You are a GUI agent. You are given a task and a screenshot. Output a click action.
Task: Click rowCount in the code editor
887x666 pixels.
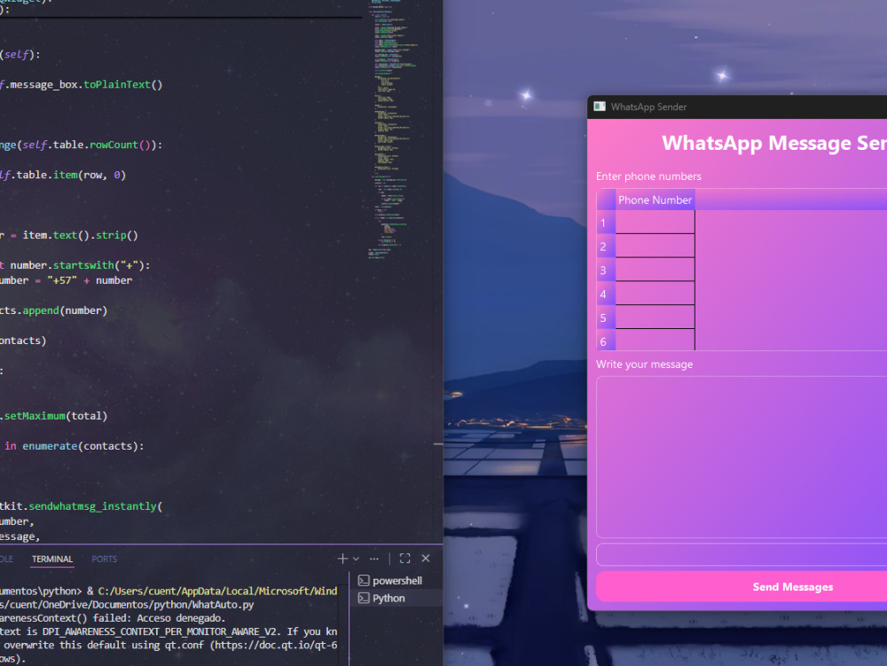114,145
